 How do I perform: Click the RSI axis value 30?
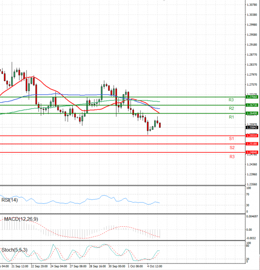point(247,205)
